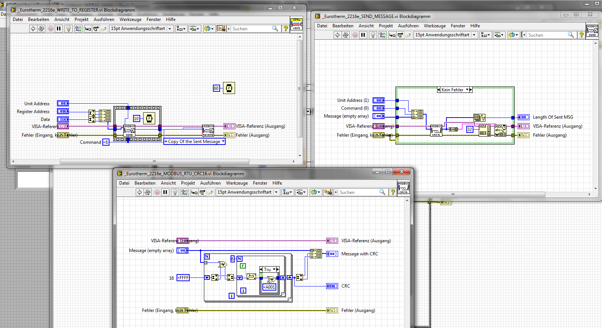Click Clean Up Diagram in WRITE_TO_REGISTER toolbar

221,28
